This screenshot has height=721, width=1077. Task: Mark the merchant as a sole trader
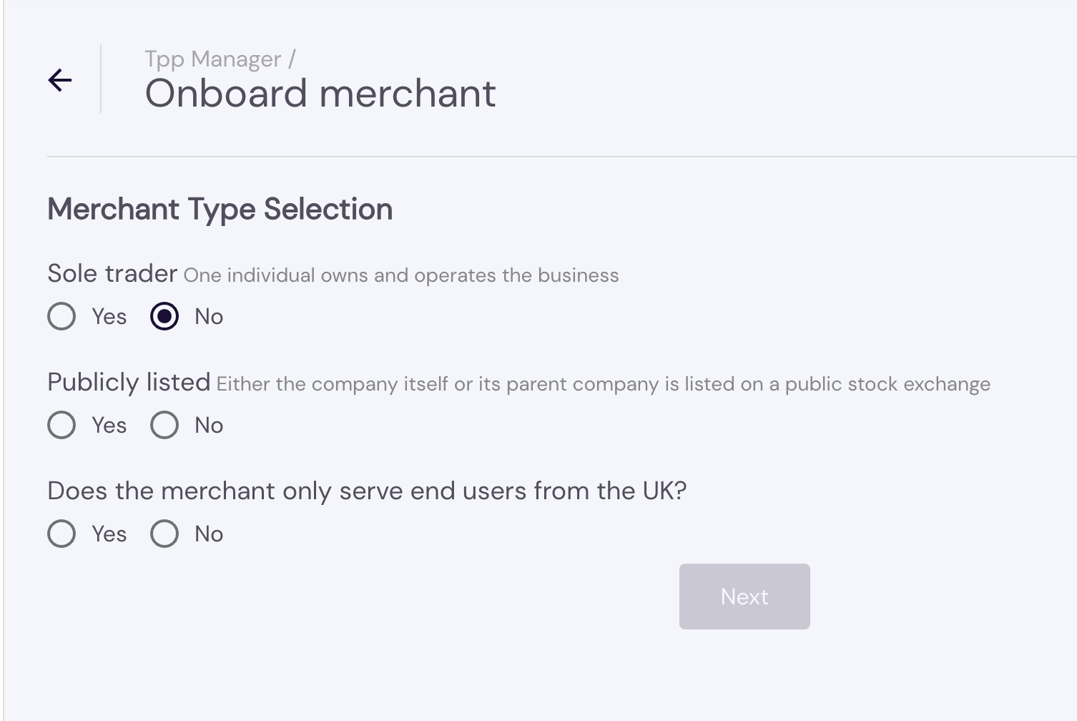(62, 316)
